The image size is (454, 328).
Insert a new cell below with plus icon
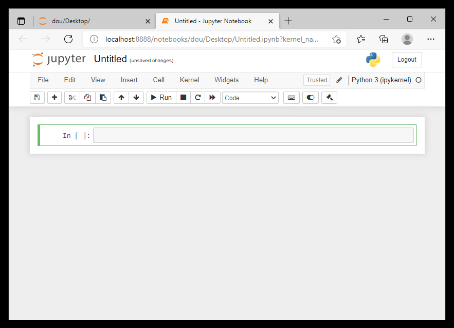55,98
